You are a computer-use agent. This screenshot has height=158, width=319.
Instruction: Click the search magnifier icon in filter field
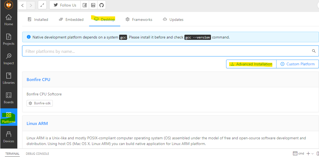pyautogui.click(x=314, y=51)
